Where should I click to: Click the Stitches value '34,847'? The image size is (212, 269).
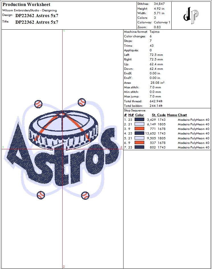pyautogui.click(x=159, y=4)
